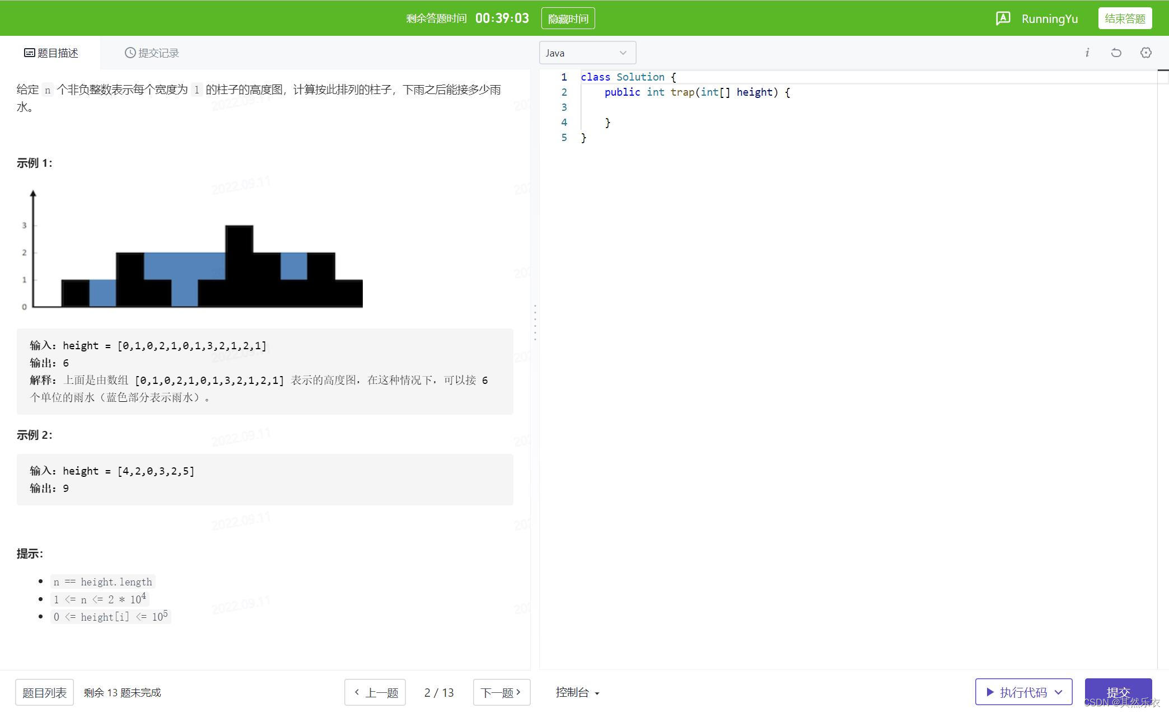Click the editor info icon
1169x713 pixels.
click(x=1087, y=53)
